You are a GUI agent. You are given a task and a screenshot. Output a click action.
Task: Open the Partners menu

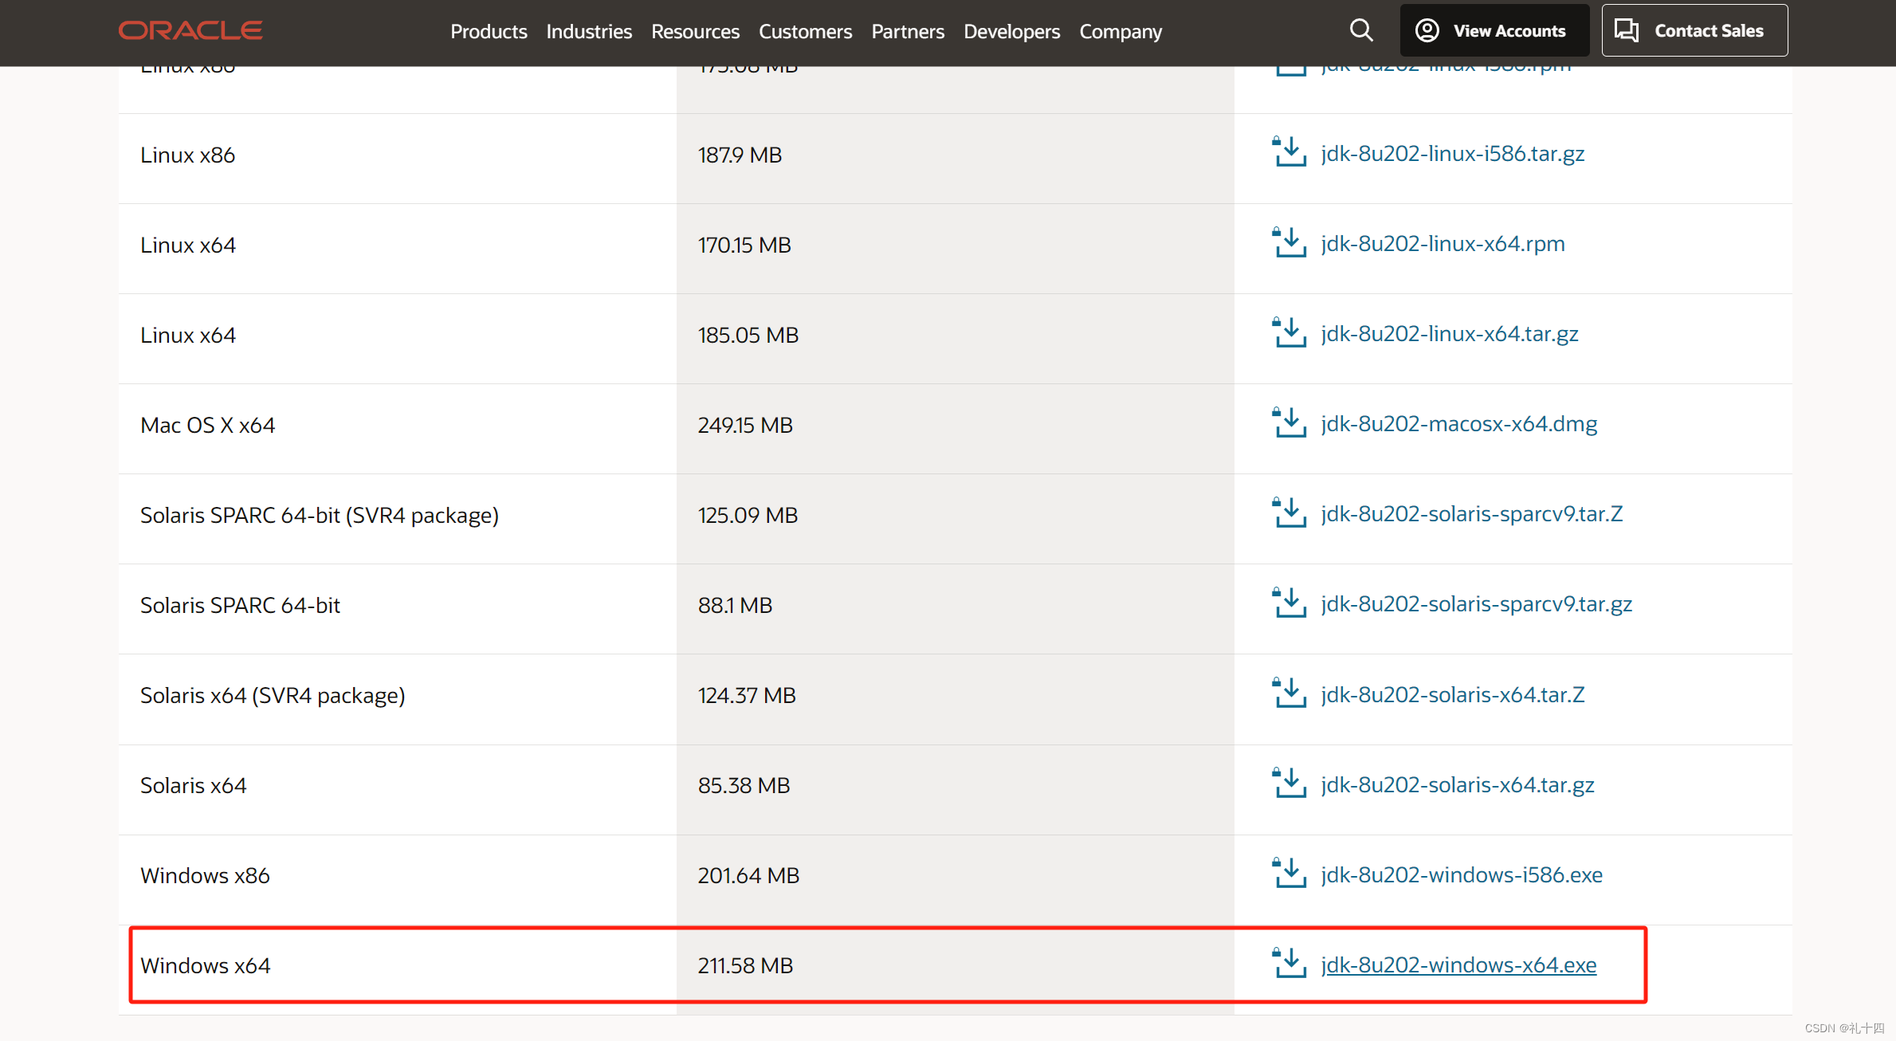908,31
